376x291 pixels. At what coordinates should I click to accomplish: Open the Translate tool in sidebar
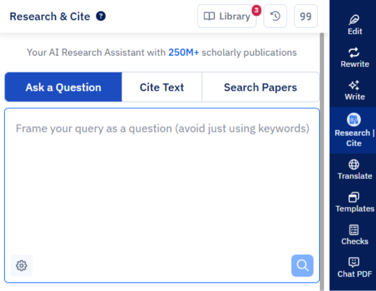click(x=355, y=169)
